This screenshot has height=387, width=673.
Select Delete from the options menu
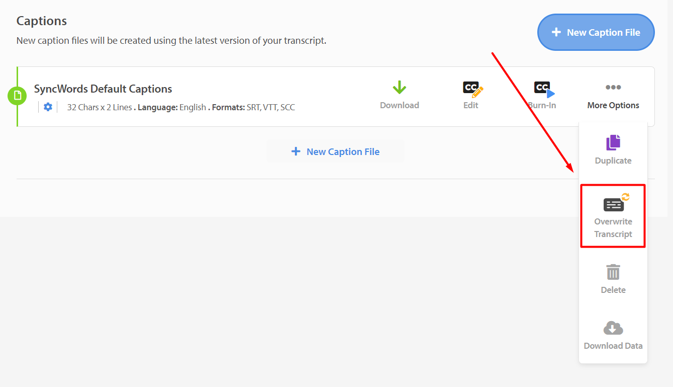pyautogui.click(x=613, y=279)
